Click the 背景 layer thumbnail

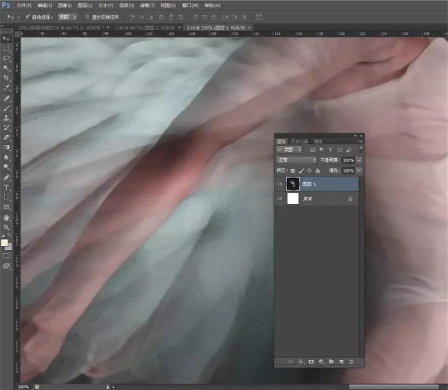[293, 198]
